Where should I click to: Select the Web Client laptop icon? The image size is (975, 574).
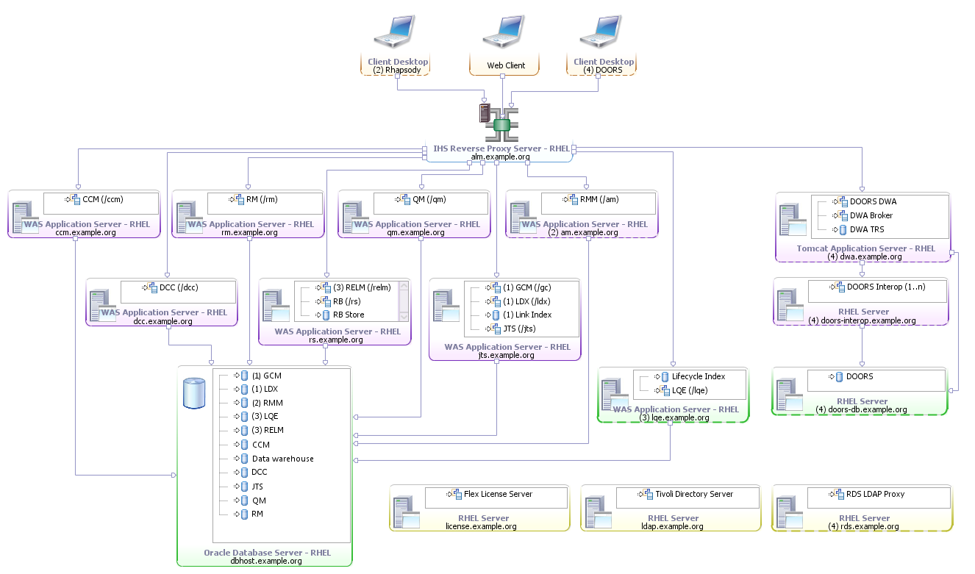[x=503, y=32]
